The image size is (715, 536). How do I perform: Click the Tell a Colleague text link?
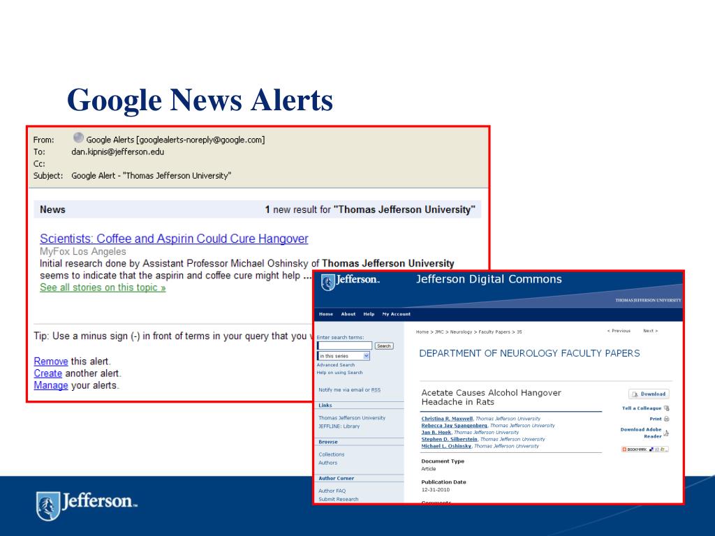pyautogui.click(x=642, y=408)
